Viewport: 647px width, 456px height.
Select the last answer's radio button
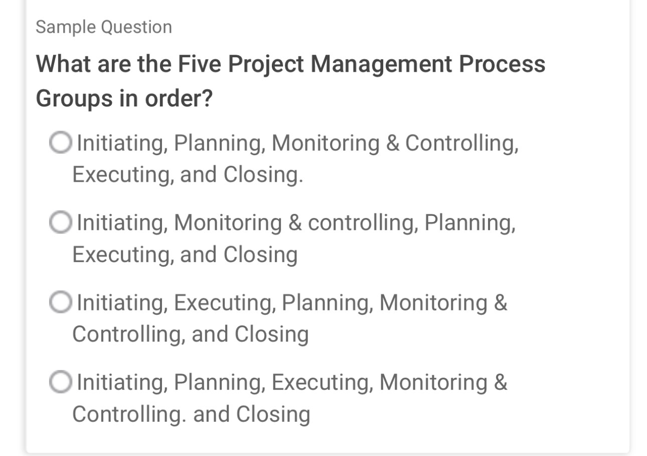[60, 382]
